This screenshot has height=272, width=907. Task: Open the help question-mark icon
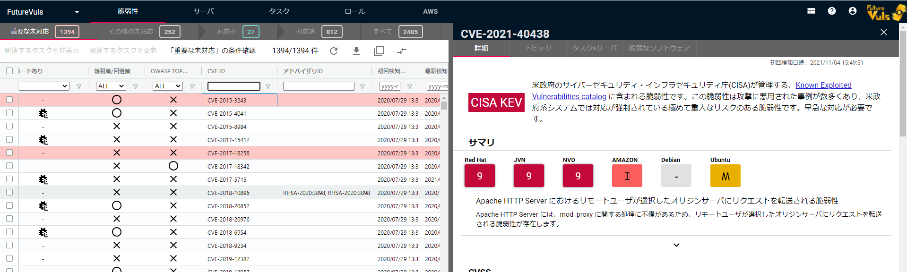(832, 11)
